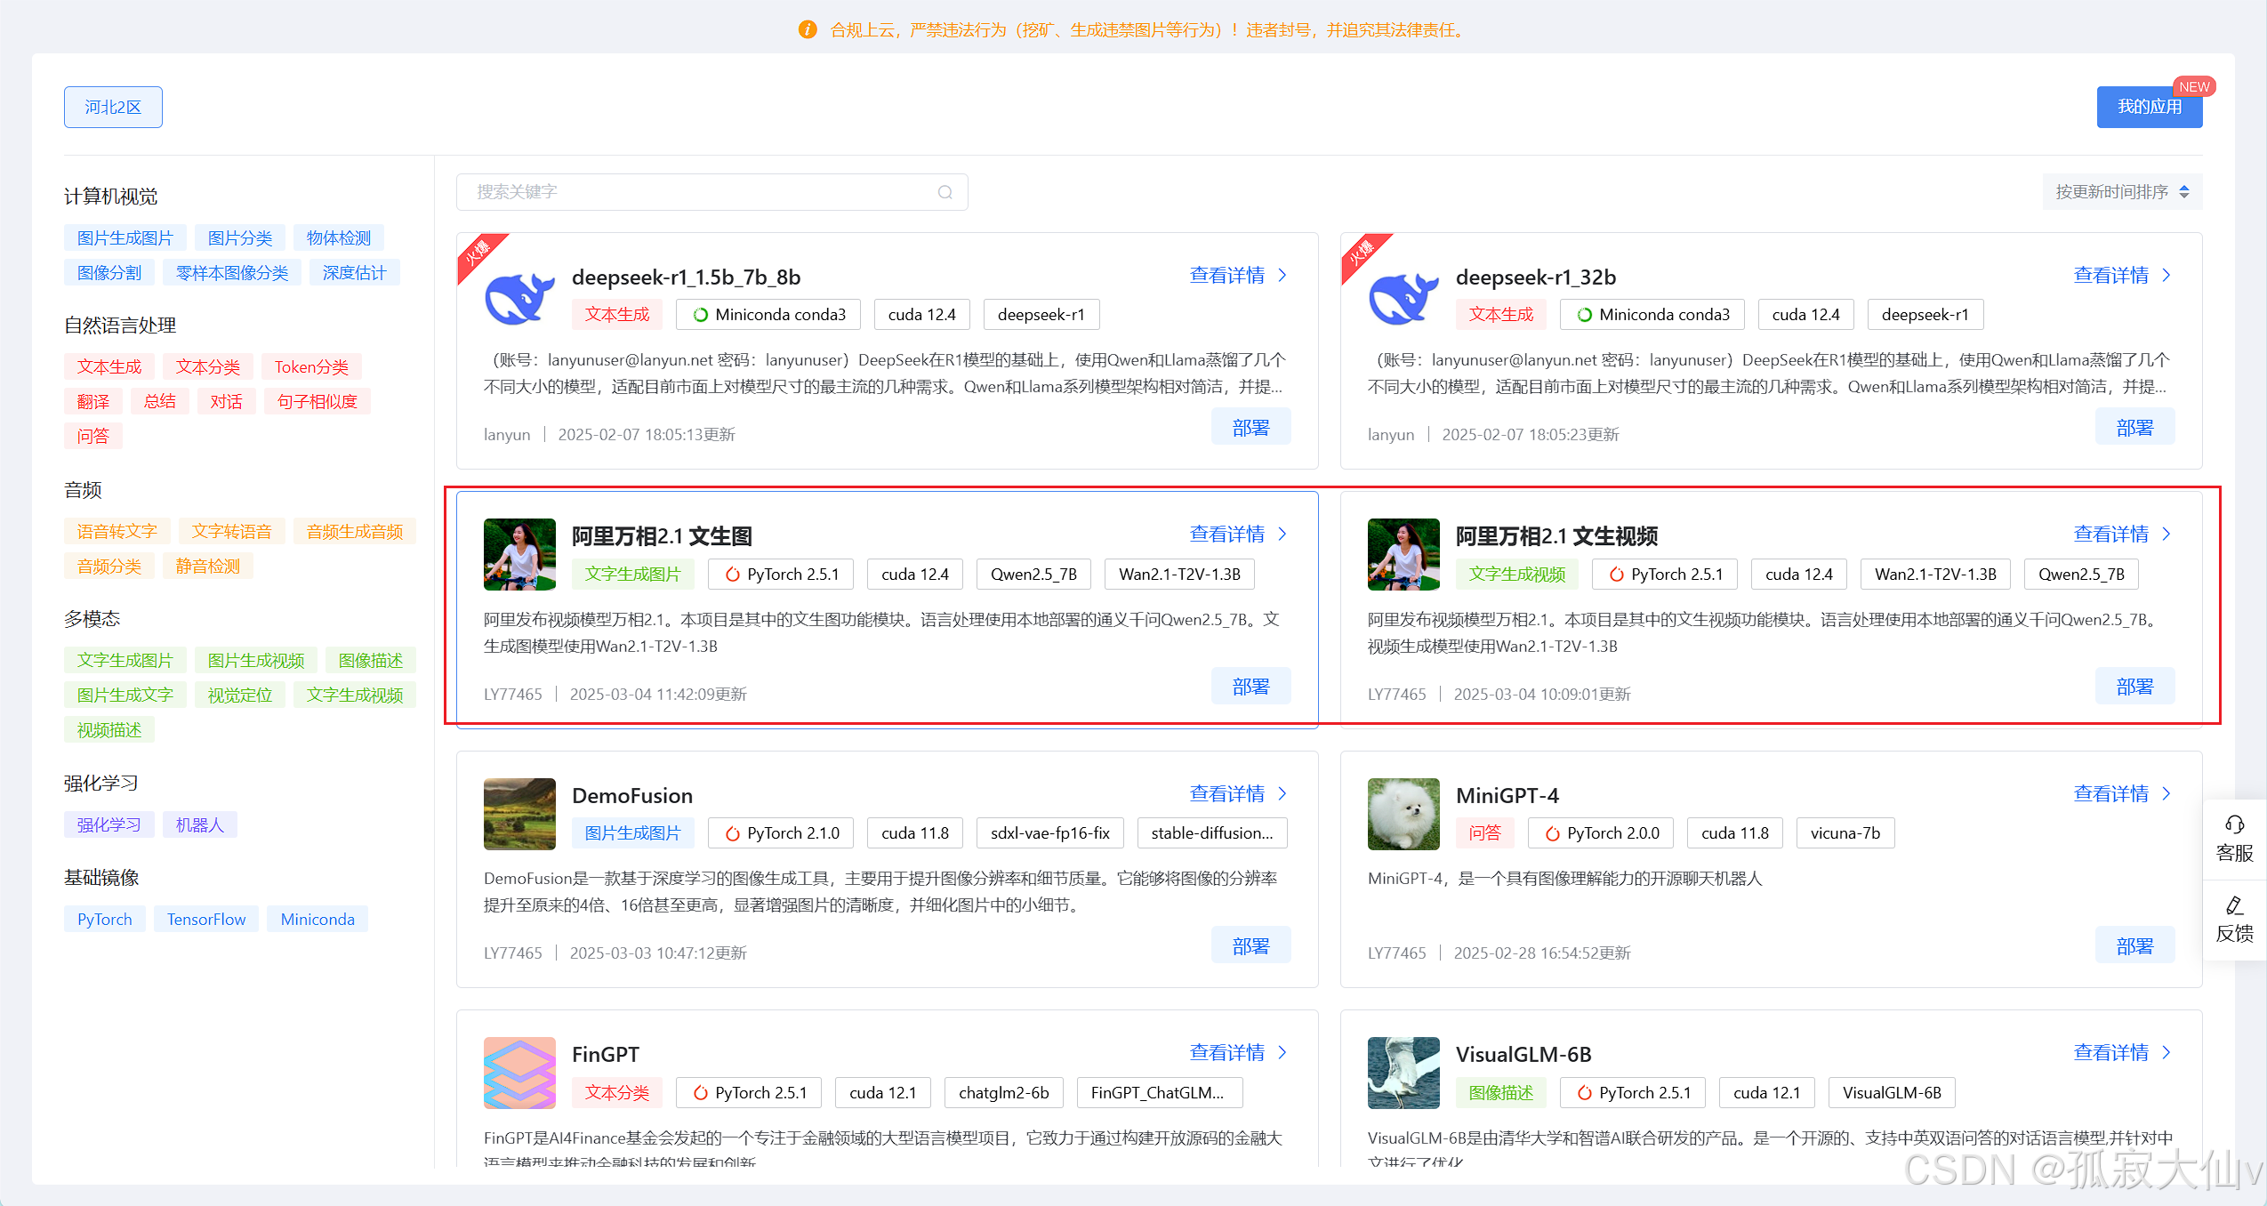Click the feedback pencil icon

pos(2234,905)
